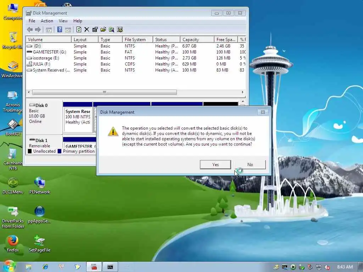Click the blue Primary partition legend swatch
This screenshot has height=272, width=363.
(60, 151)
